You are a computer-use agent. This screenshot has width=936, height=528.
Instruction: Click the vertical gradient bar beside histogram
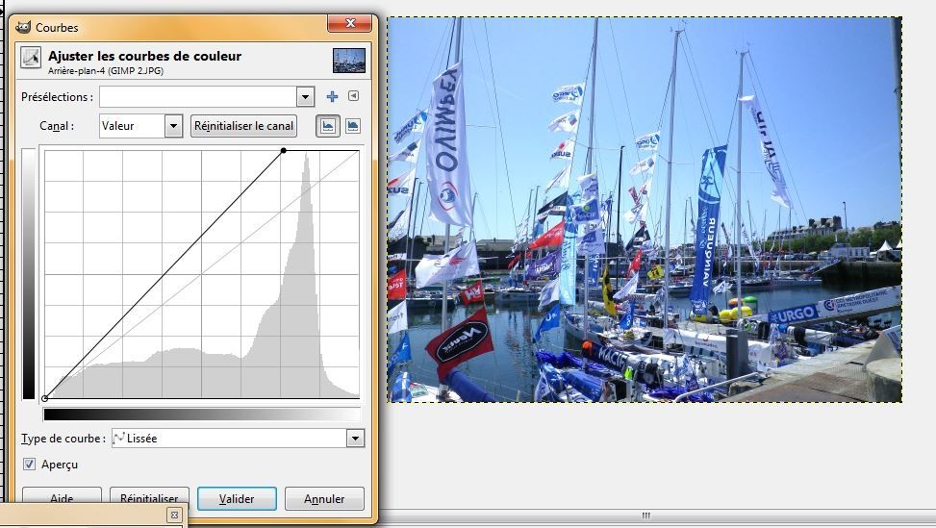coord(29,274)
